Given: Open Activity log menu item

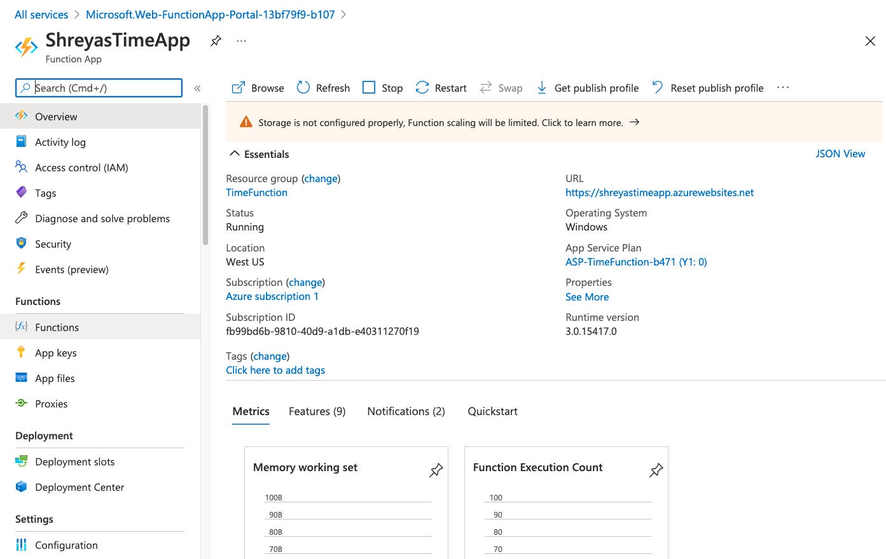Looking at the screenshot, I should click(x=100, y=142).
